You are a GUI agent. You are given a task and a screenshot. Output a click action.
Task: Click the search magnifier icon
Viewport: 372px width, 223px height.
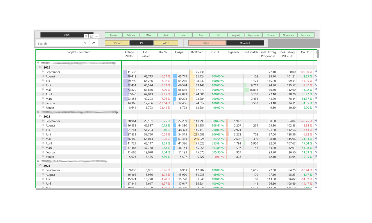85,44
